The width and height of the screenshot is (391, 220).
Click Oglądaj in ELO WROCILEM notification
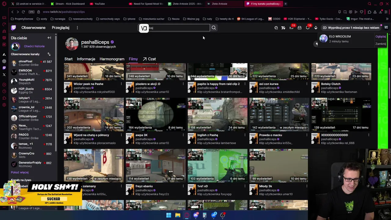click(381, 37)
